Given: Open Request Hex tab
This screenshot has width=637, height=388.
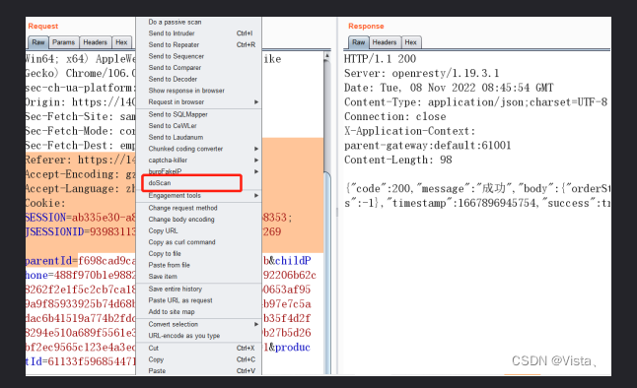Looking at the screenshot, I should click(x=121, y=42).
